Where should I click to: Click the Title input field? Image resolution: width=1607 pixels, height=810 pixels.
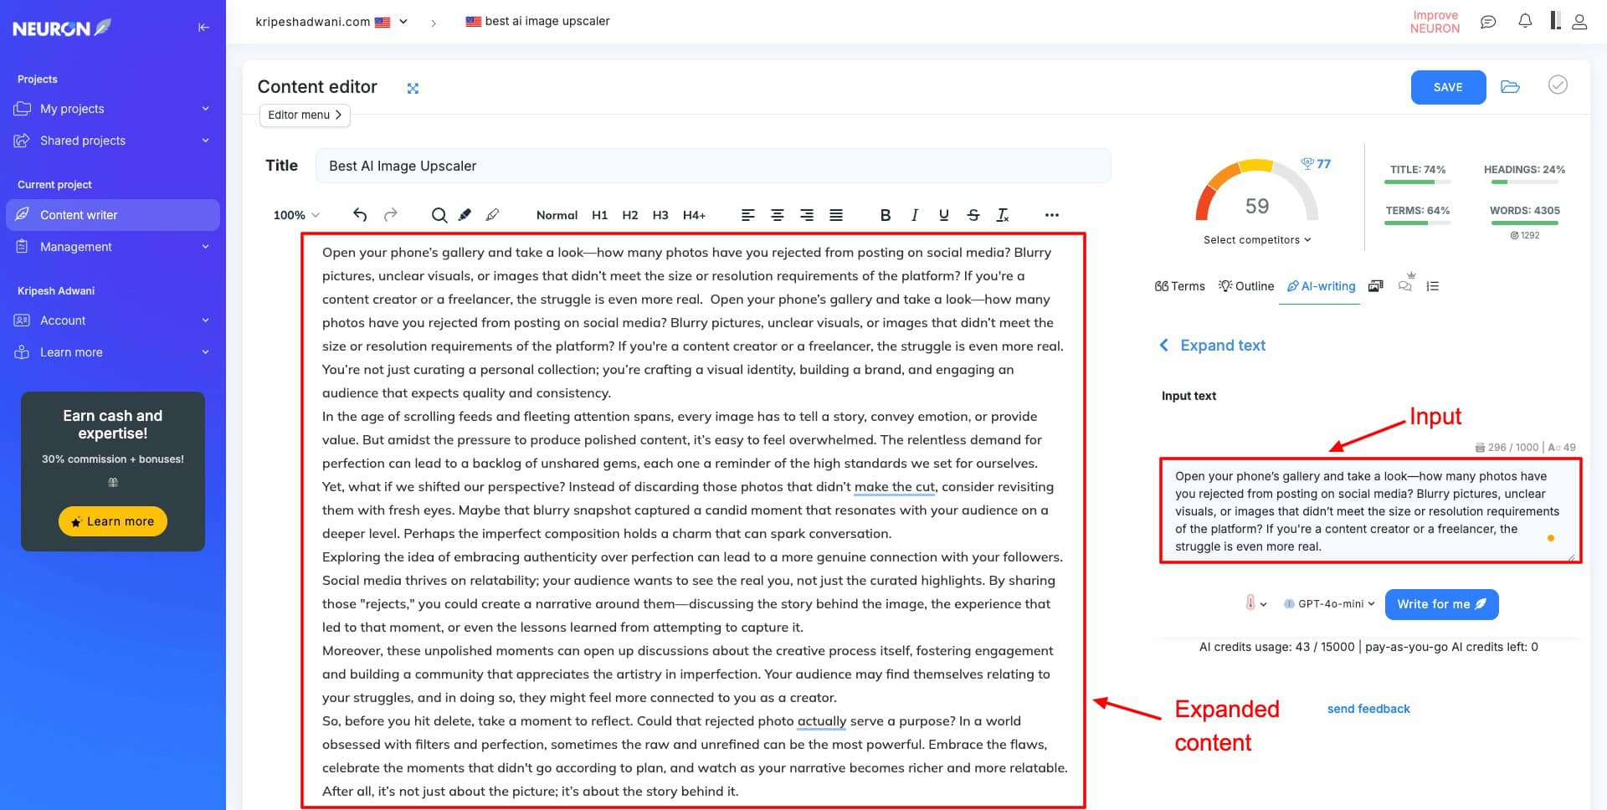(x=712, y=166)
